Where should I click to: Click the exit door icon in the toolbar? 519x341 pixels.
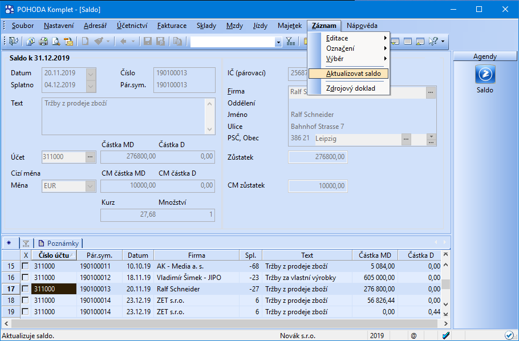(x=14, y=41)
